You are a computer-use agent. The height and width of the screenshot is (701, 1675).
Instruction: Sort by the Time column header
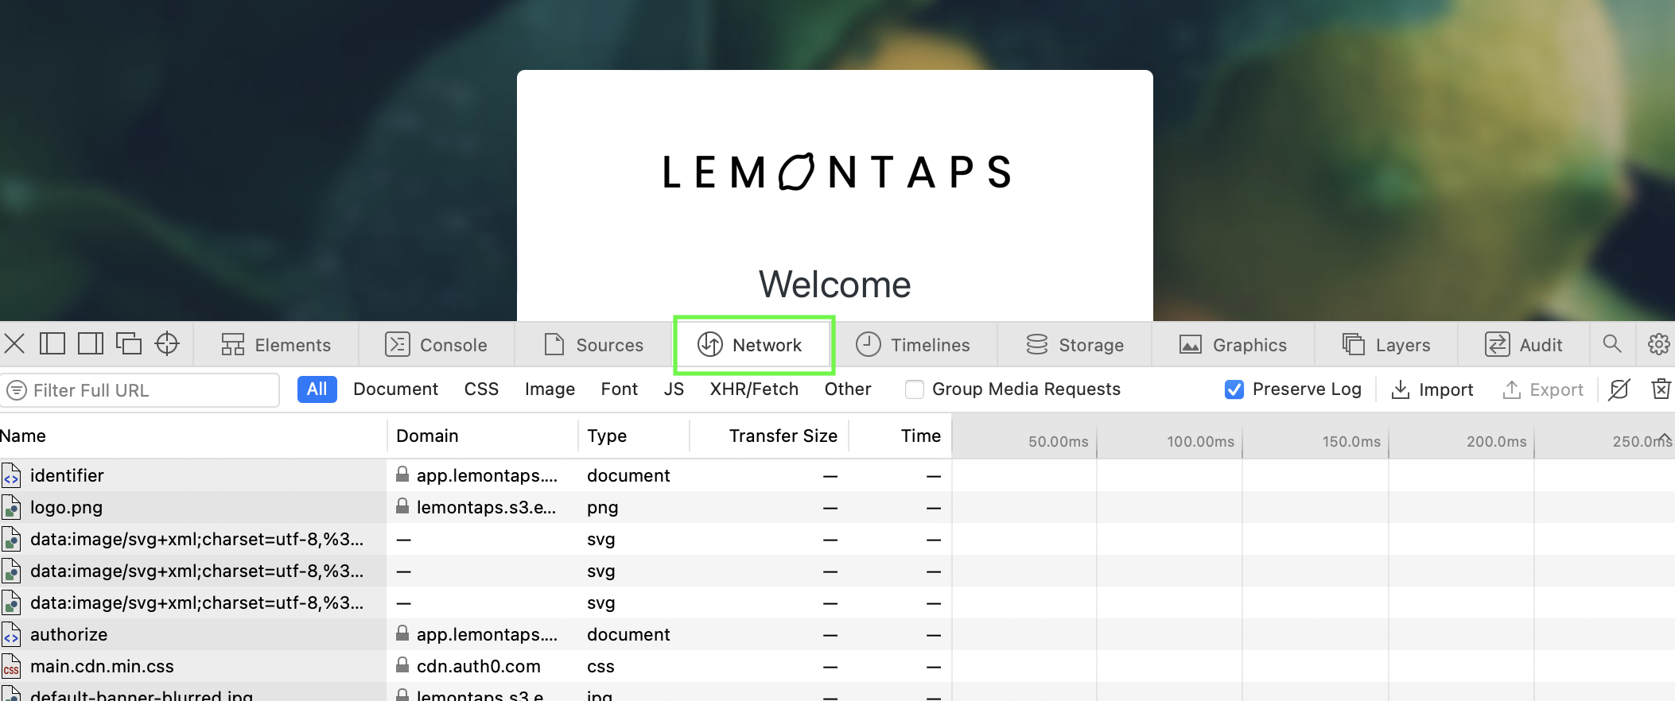coord(900,436)
